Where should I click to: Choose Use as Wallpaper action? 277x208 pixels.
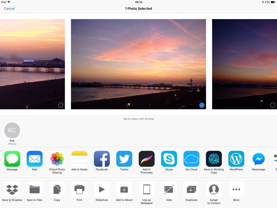(147, 190)
